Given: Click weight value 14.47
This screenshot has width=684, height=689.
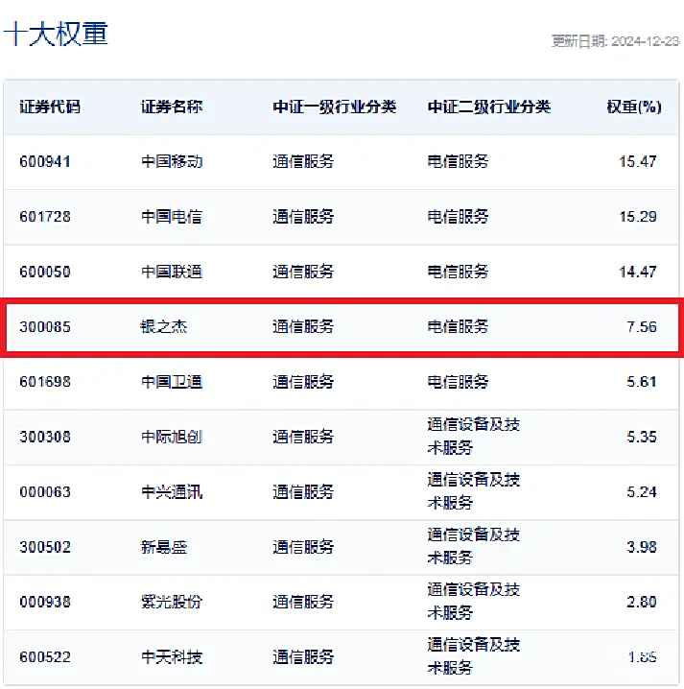Looking at the screenshot, I should pyautogui.click(x=638, y=272).
